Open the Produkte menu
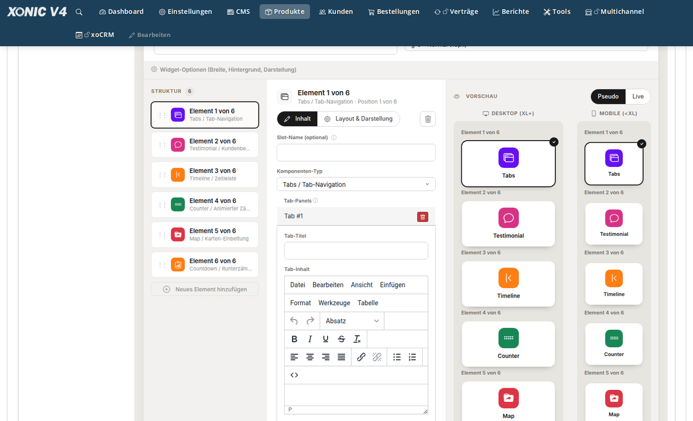 tap(285, 11)
